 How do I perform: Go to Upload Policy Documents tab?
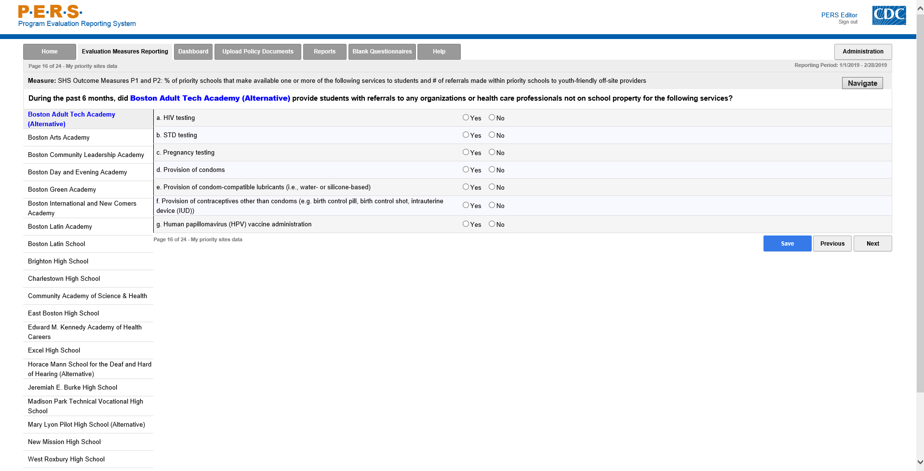pos(258,52)
